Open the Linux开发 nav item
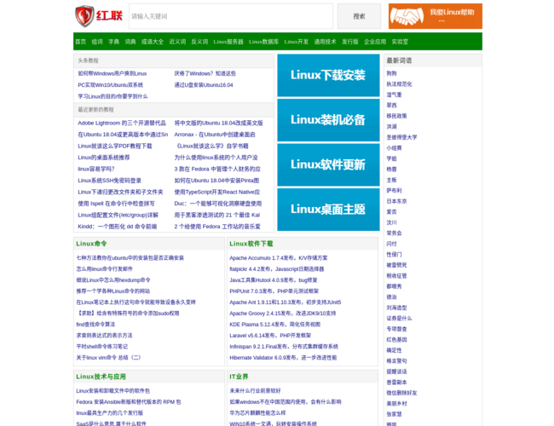 tap(297, 42)
